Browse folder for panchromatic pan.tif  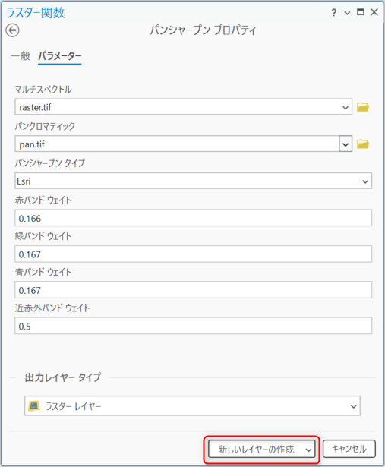[363, 144]
